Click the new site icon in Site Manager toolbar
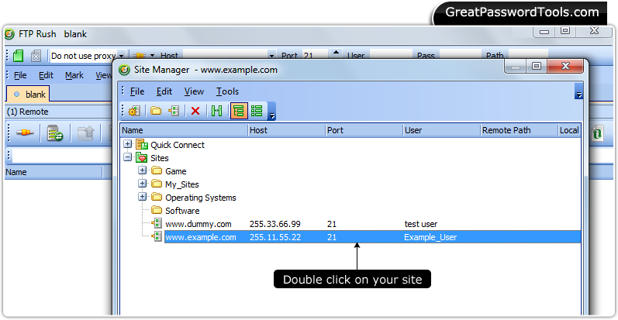618x320 pixels. 174,111
